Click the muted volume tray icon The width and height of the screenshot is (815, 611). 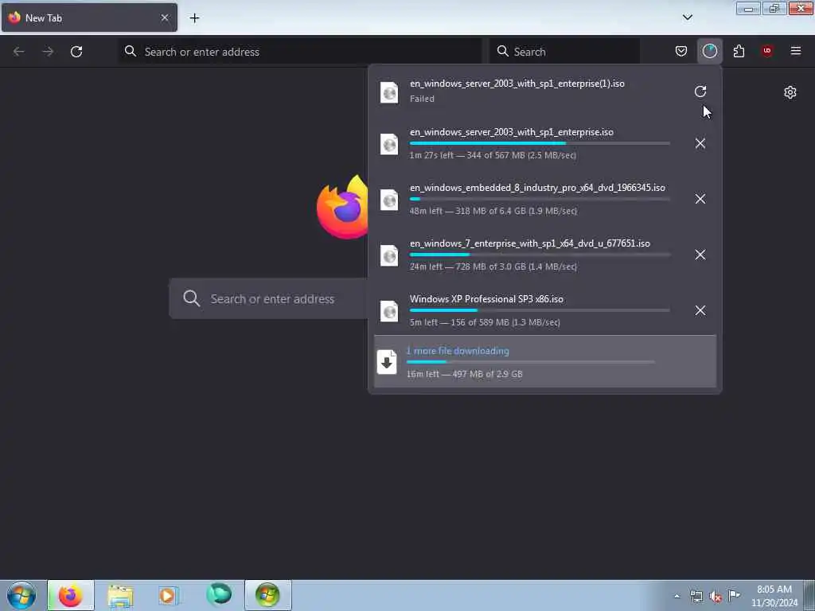716,597
